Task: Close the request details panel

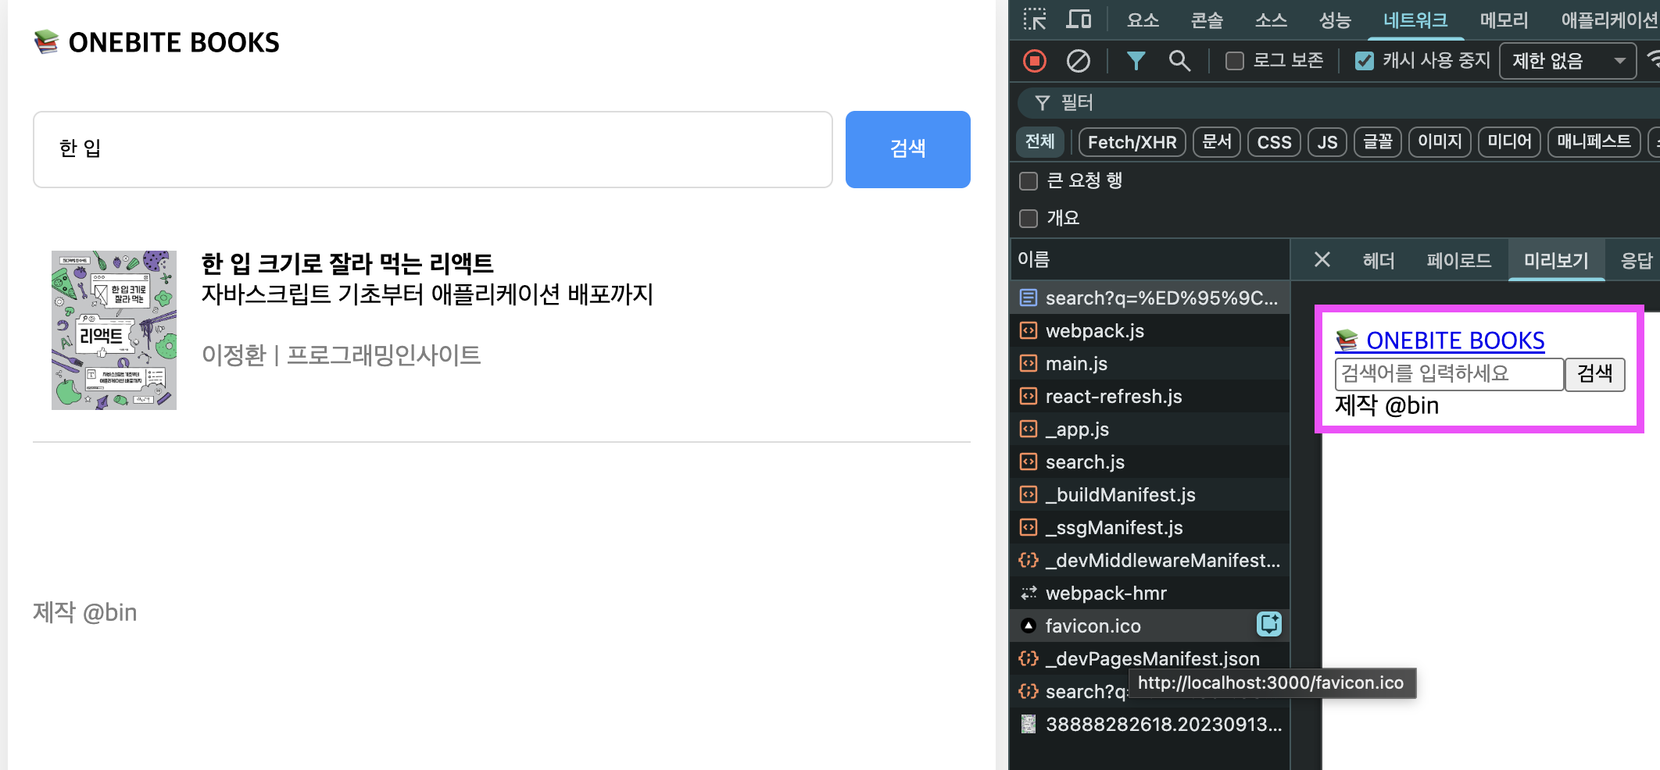Action: pyautogui.click(x=1322, y=259)
